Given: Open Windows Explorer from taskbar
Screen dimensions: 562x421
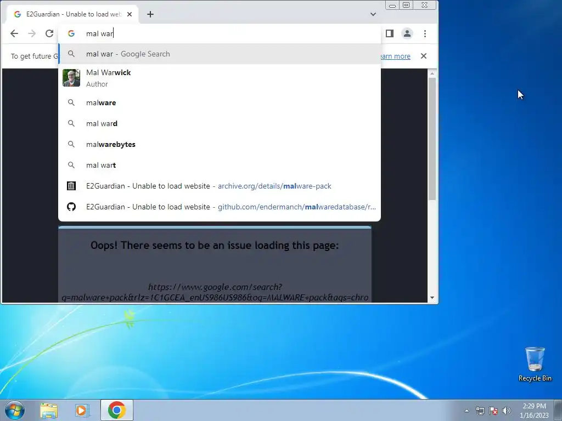Looking at the screenshot, I should tap(49, 411).
